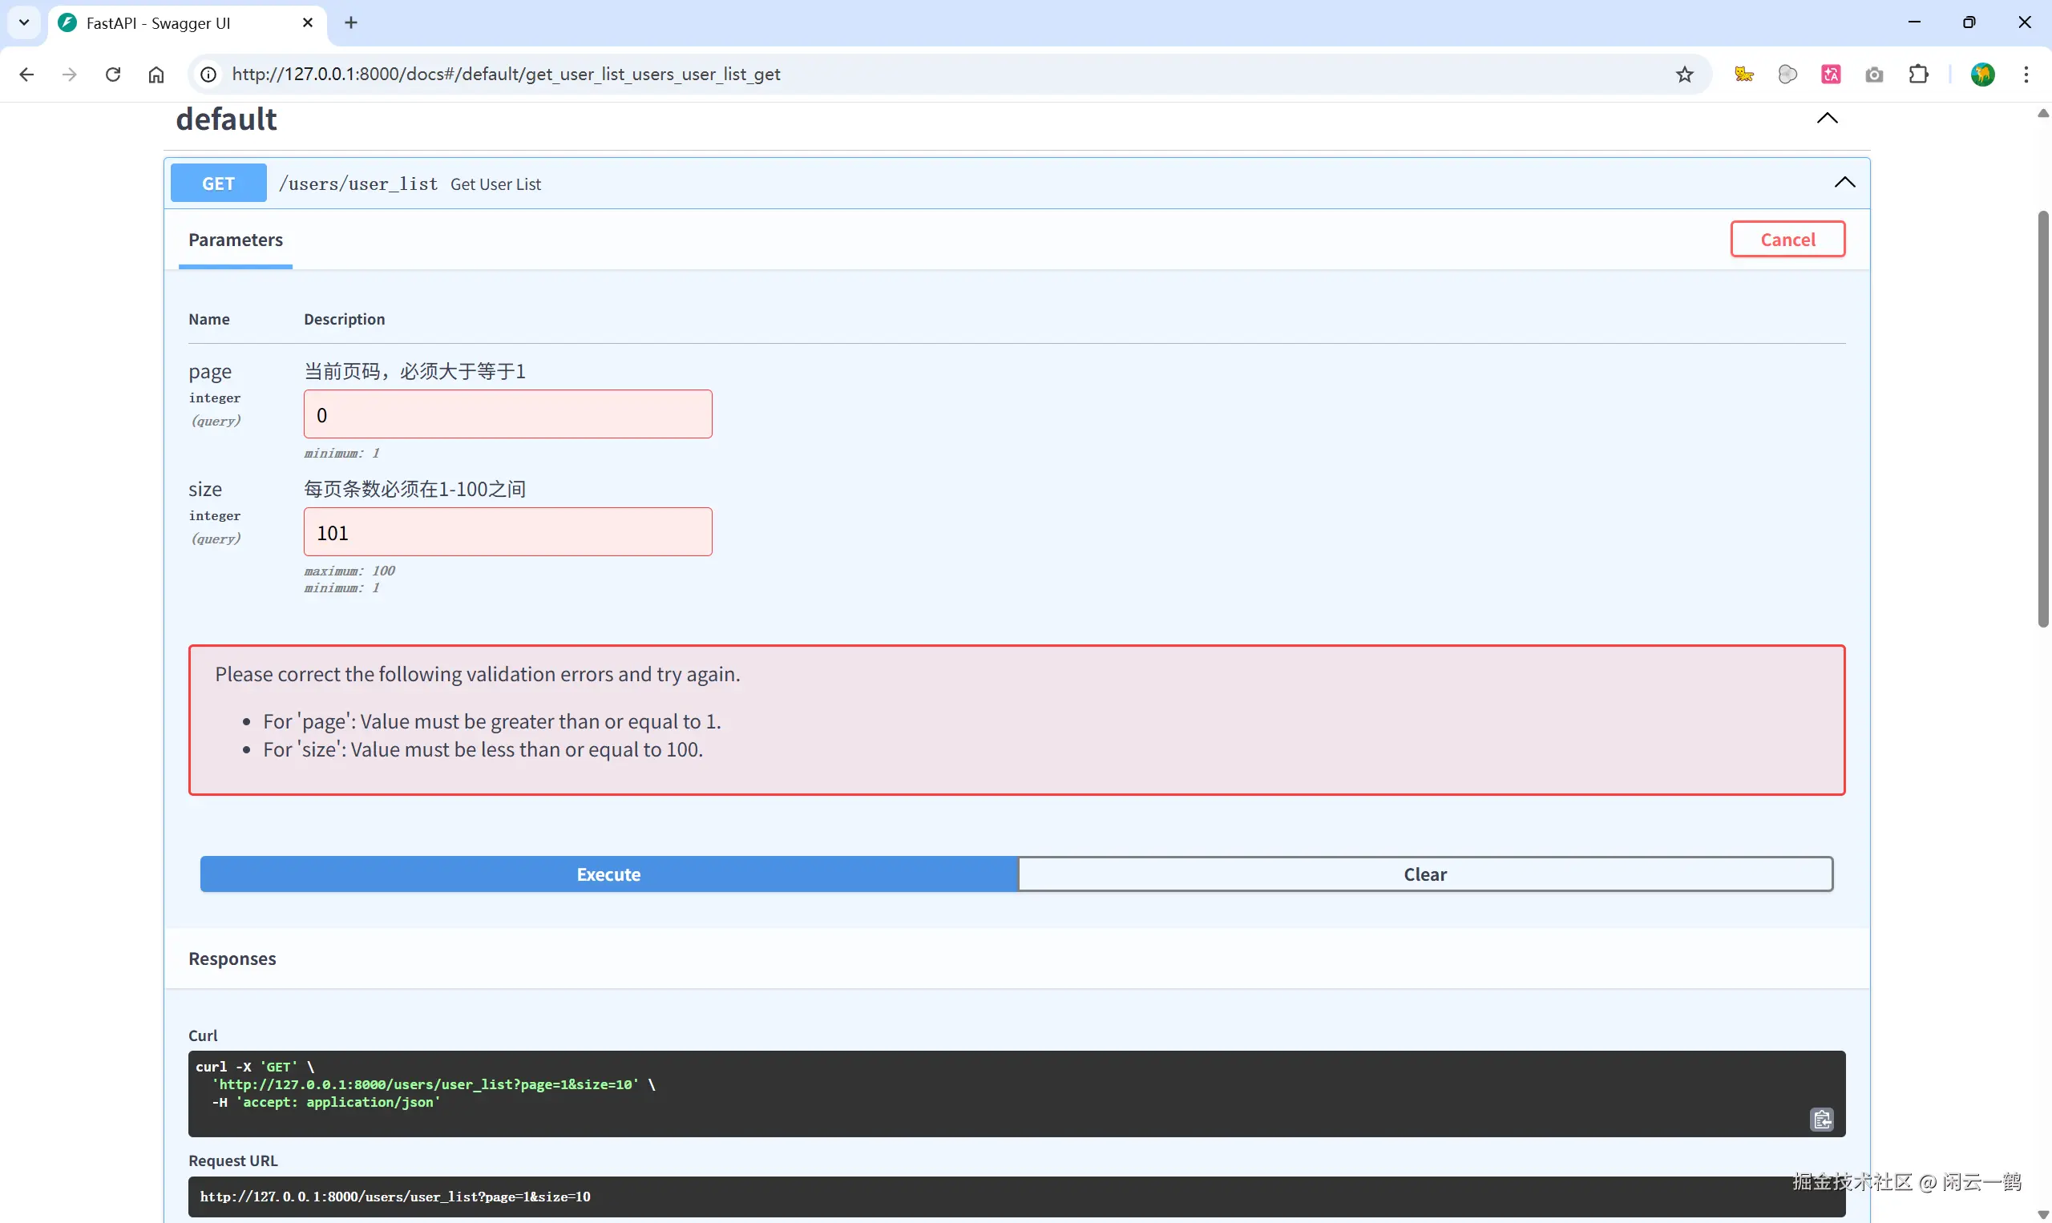Collapse the default section chevron

click(x=1827, y=118)
